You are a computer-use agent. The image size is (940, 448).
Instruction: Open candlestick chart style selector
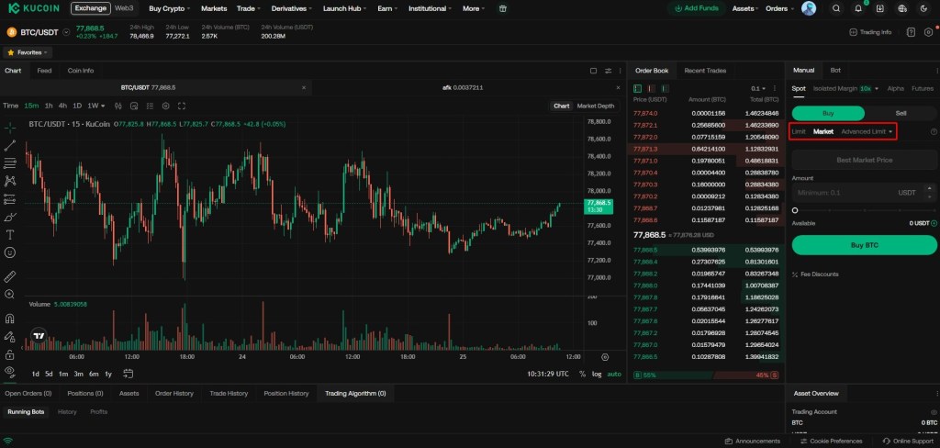118,106
